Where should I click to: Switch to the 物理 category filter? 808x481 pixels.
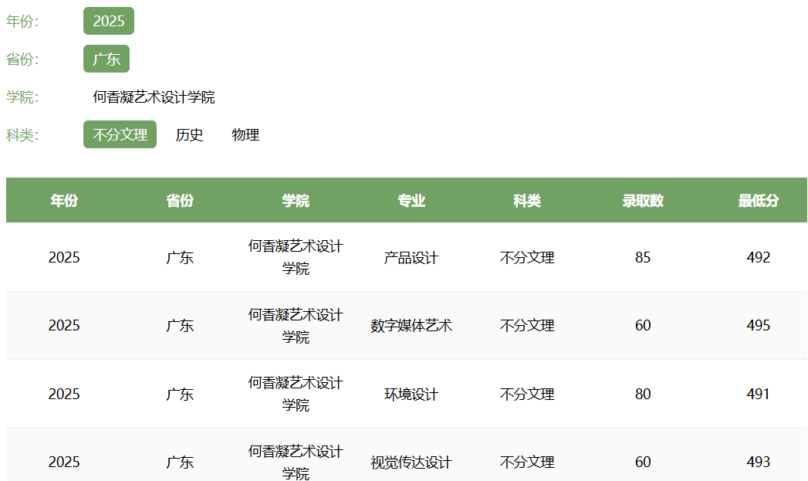click(x=245, y=134)
